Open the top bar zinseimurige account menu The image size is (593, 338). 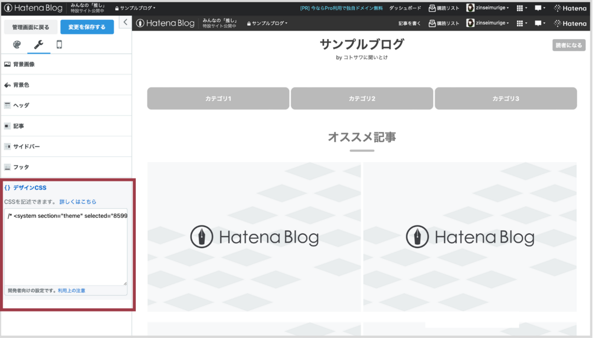tap(488, 8)
